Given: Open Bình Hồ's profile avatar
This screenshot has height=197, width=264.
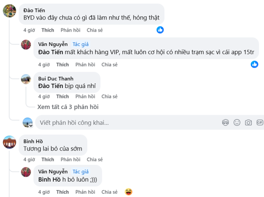Looking at the screenshot, I should click(x=10, y=142).
